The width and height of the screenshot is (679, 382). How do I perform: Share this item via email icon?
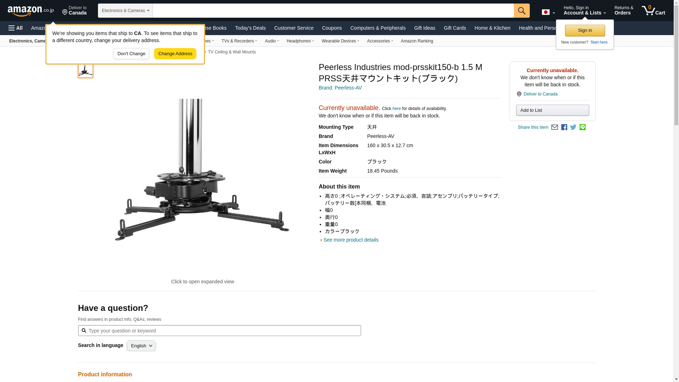pyautogui.click(x=555, y=127)
